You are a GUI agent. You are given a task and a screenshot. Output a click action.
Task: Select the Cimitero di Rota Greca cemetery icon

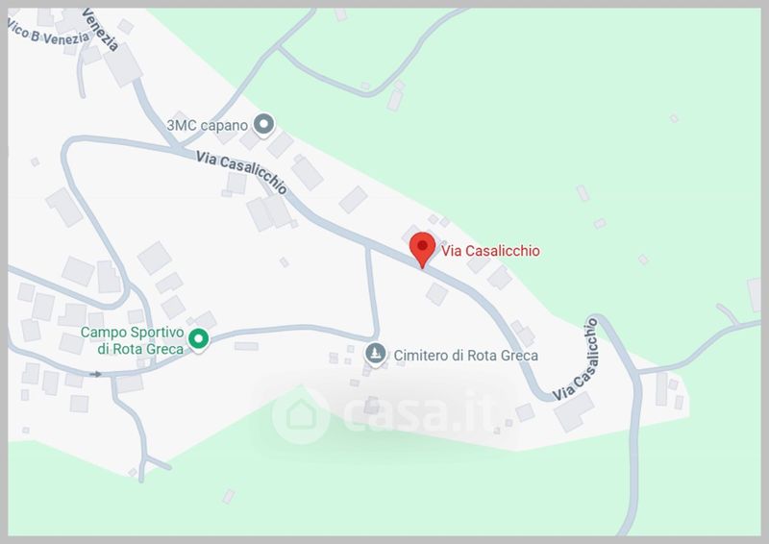[376, 354]
